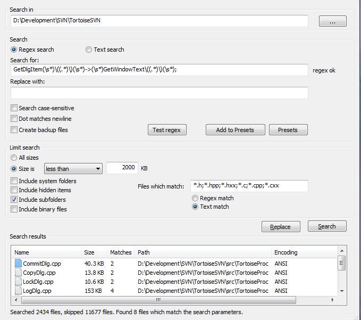The height and width of the screenshot is (320, 361).
Task: Click the CommitDlg.cpp file icon
Action: point(18,263)
